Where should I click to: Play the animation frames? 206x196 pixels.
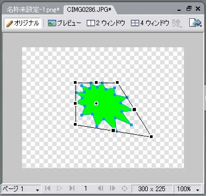60,188
